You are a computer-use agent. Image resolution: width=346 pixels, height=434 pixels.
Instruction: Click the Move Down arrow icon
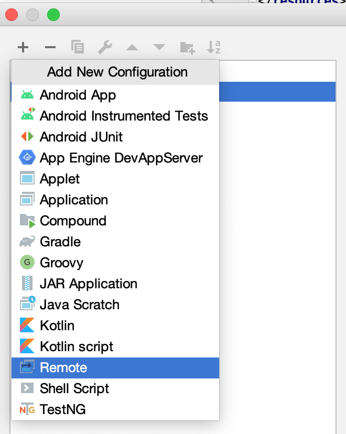159,47
